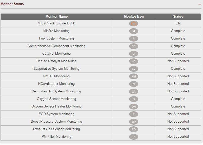Click the Oxygen Sensor Heater OH icon
The height and width of the screenshot is (145, 203).
pyautogui.click(x=134, y=107)
